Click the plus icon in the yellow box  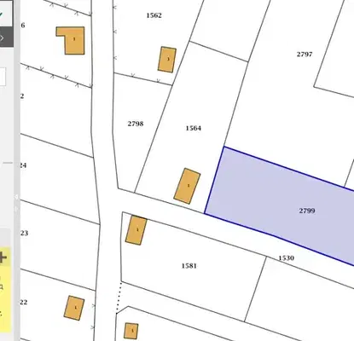3,257
